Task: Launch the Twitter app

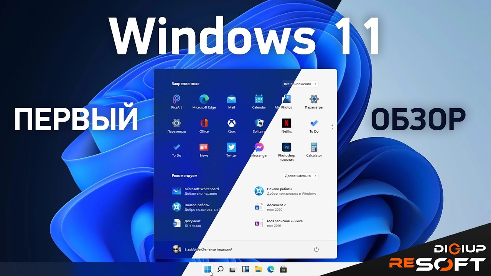Action: coord(231,150)
